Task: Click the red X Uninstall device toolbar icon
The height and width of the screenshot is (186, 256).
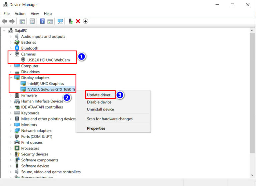Action: click(78, 21)
